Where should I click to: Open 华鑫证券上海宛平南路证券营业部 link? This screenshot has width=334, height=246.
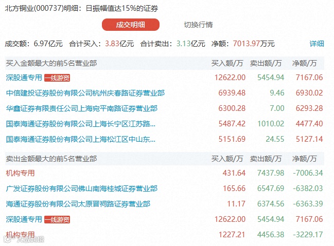[82, 108]
